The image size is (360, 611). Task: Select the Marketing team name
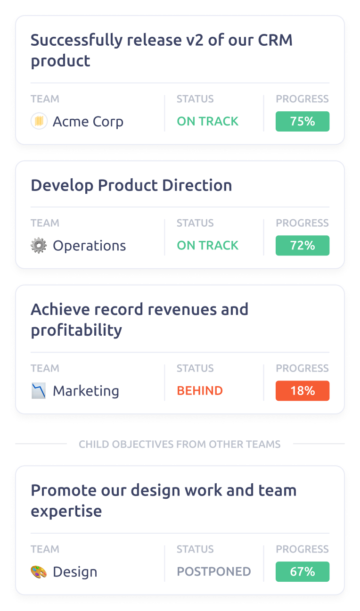click(86, 391)
